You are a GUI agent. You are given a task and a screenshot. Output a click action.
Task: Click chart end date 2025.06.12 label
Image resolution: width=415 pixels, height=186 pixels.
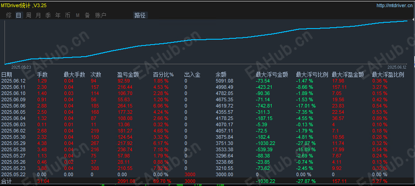[397, 67]
